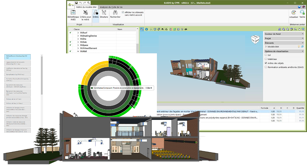307x167 pixels.
Task: Enable the Sol visualisation option
Action: (266, 55)
